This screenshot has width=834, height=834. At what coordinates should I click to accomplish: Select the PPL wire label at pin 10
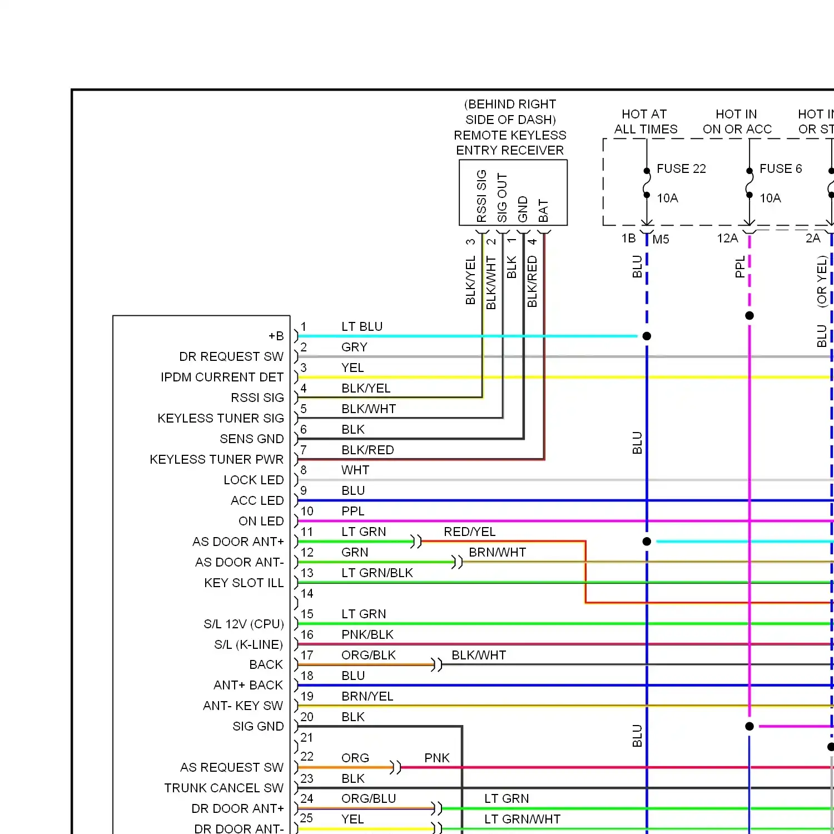coord(353,511)
